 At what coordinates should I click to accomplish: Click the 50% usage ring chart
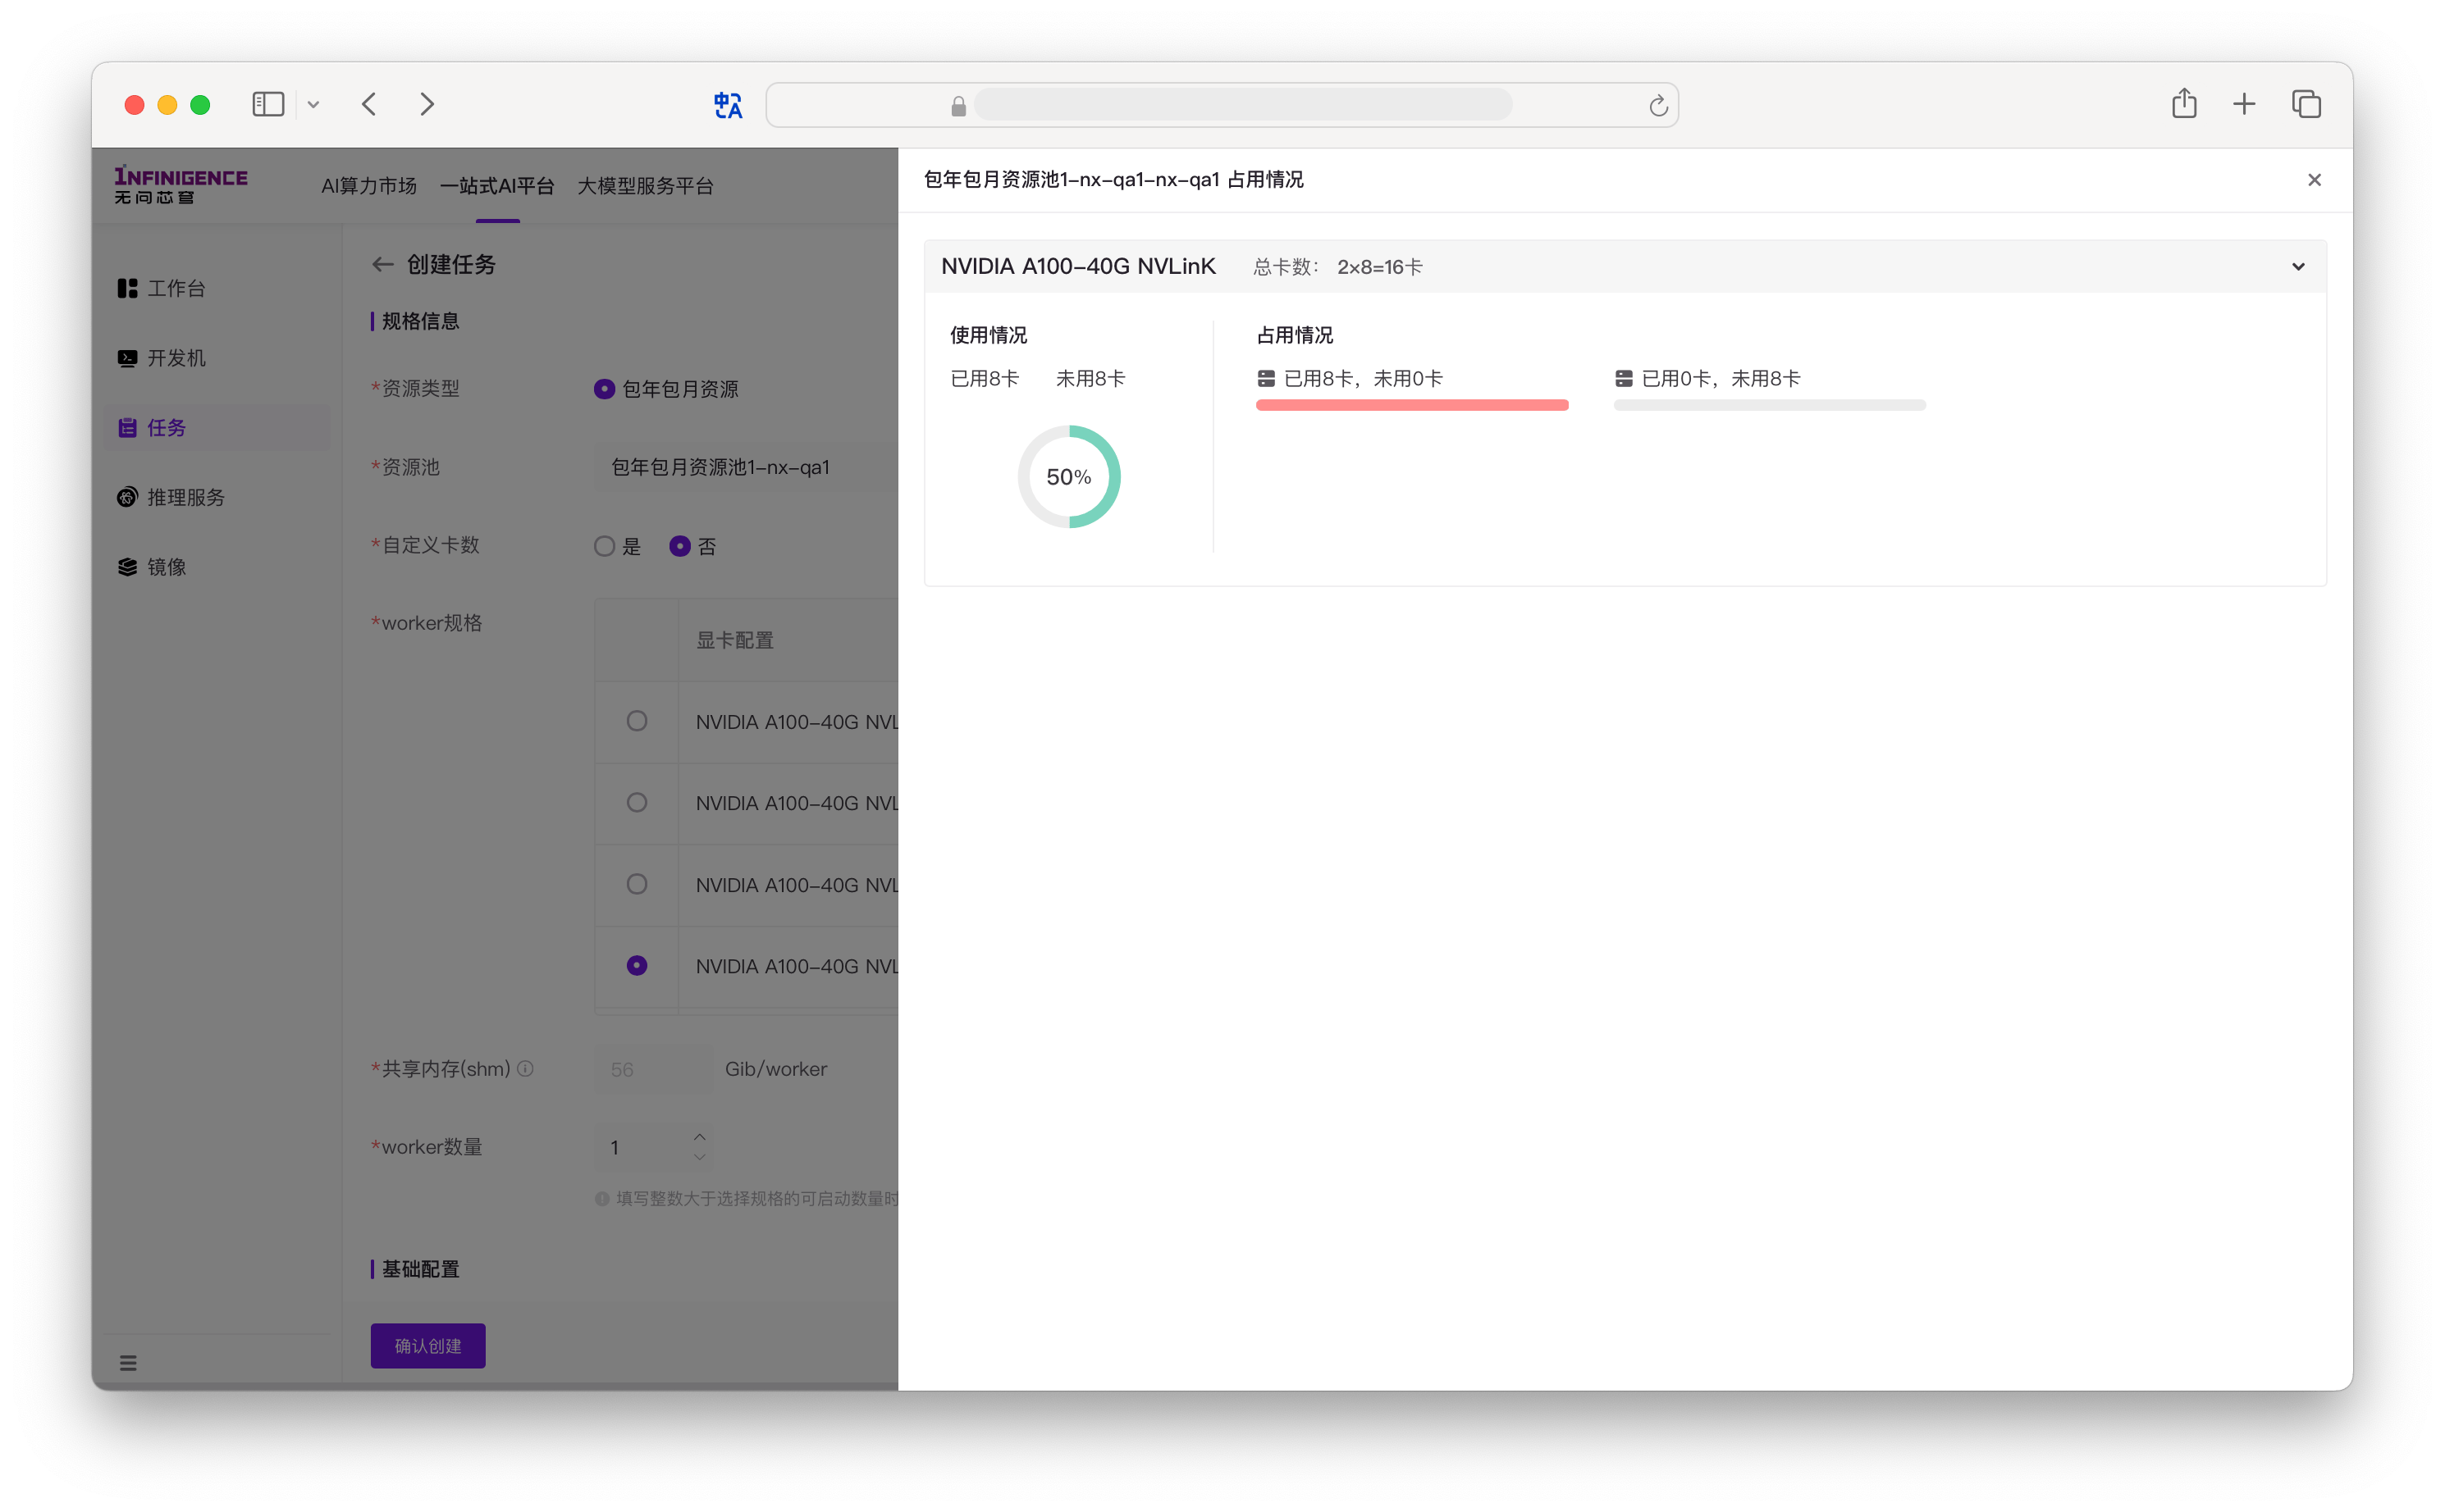[1068, 477]
